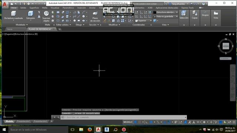Screen dimensions: 237x133
Task: Expand the Dibujo panel
Action: click(80, 25)
